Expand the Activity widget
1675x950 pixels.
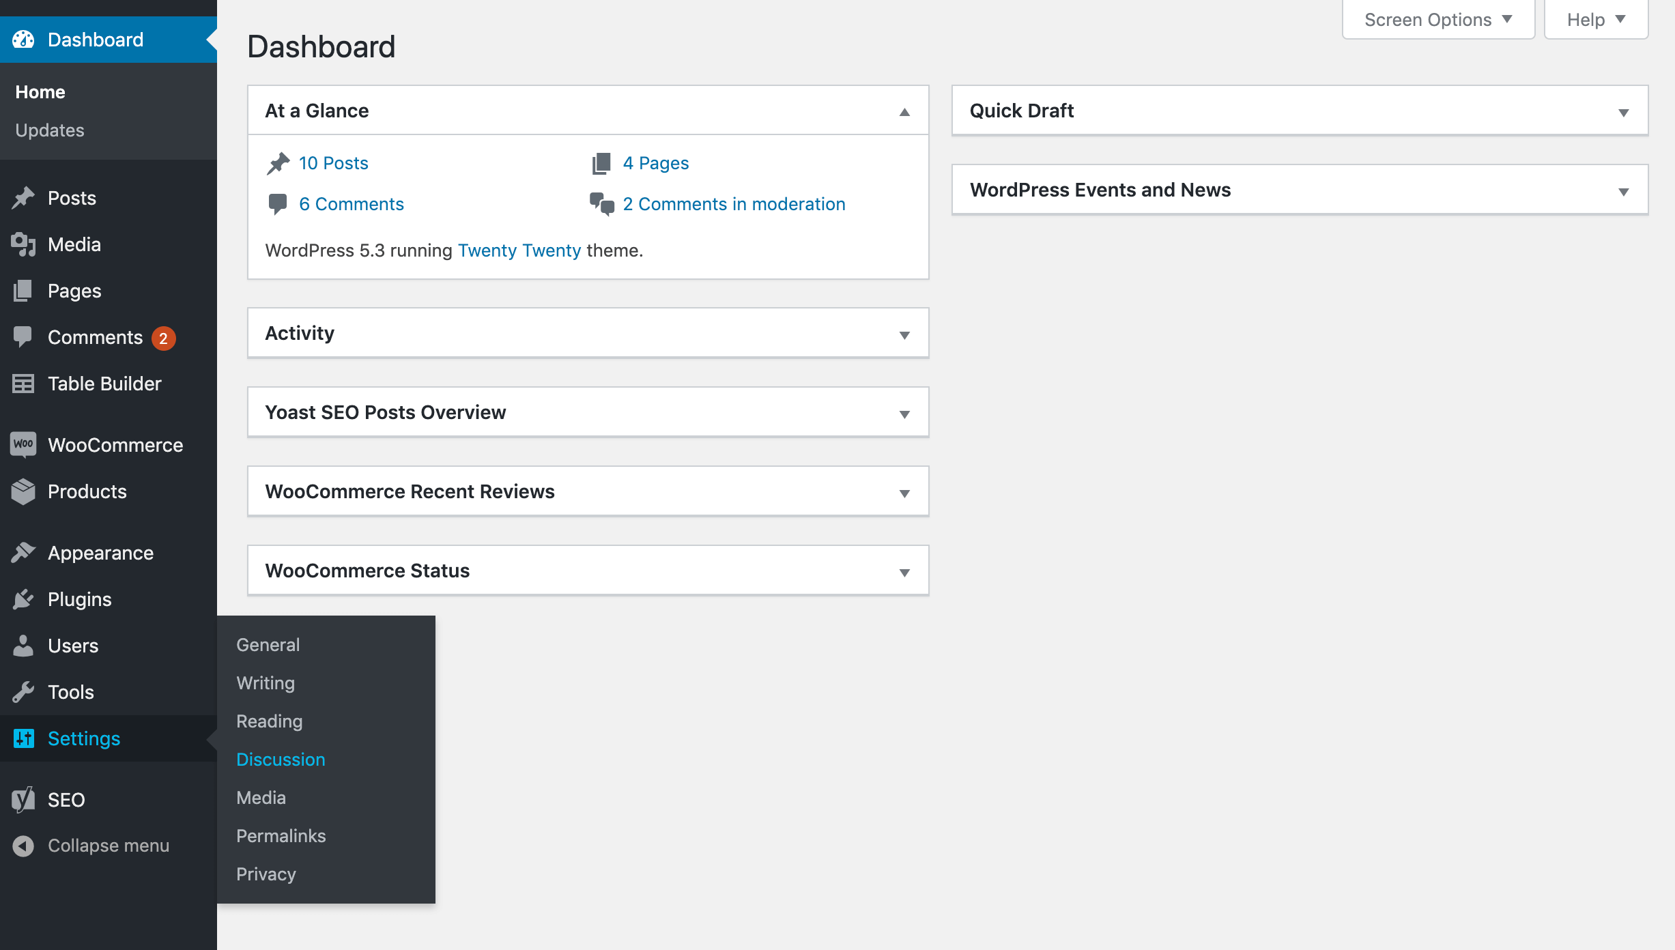904,334
